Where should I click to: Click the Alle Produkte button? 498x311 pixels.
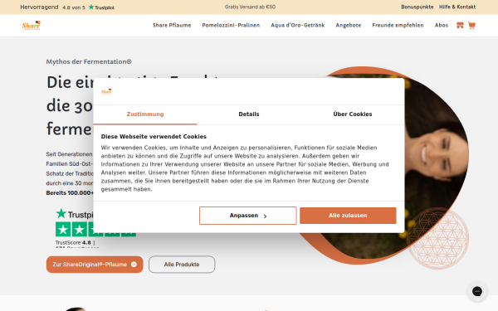click(182, 265)
